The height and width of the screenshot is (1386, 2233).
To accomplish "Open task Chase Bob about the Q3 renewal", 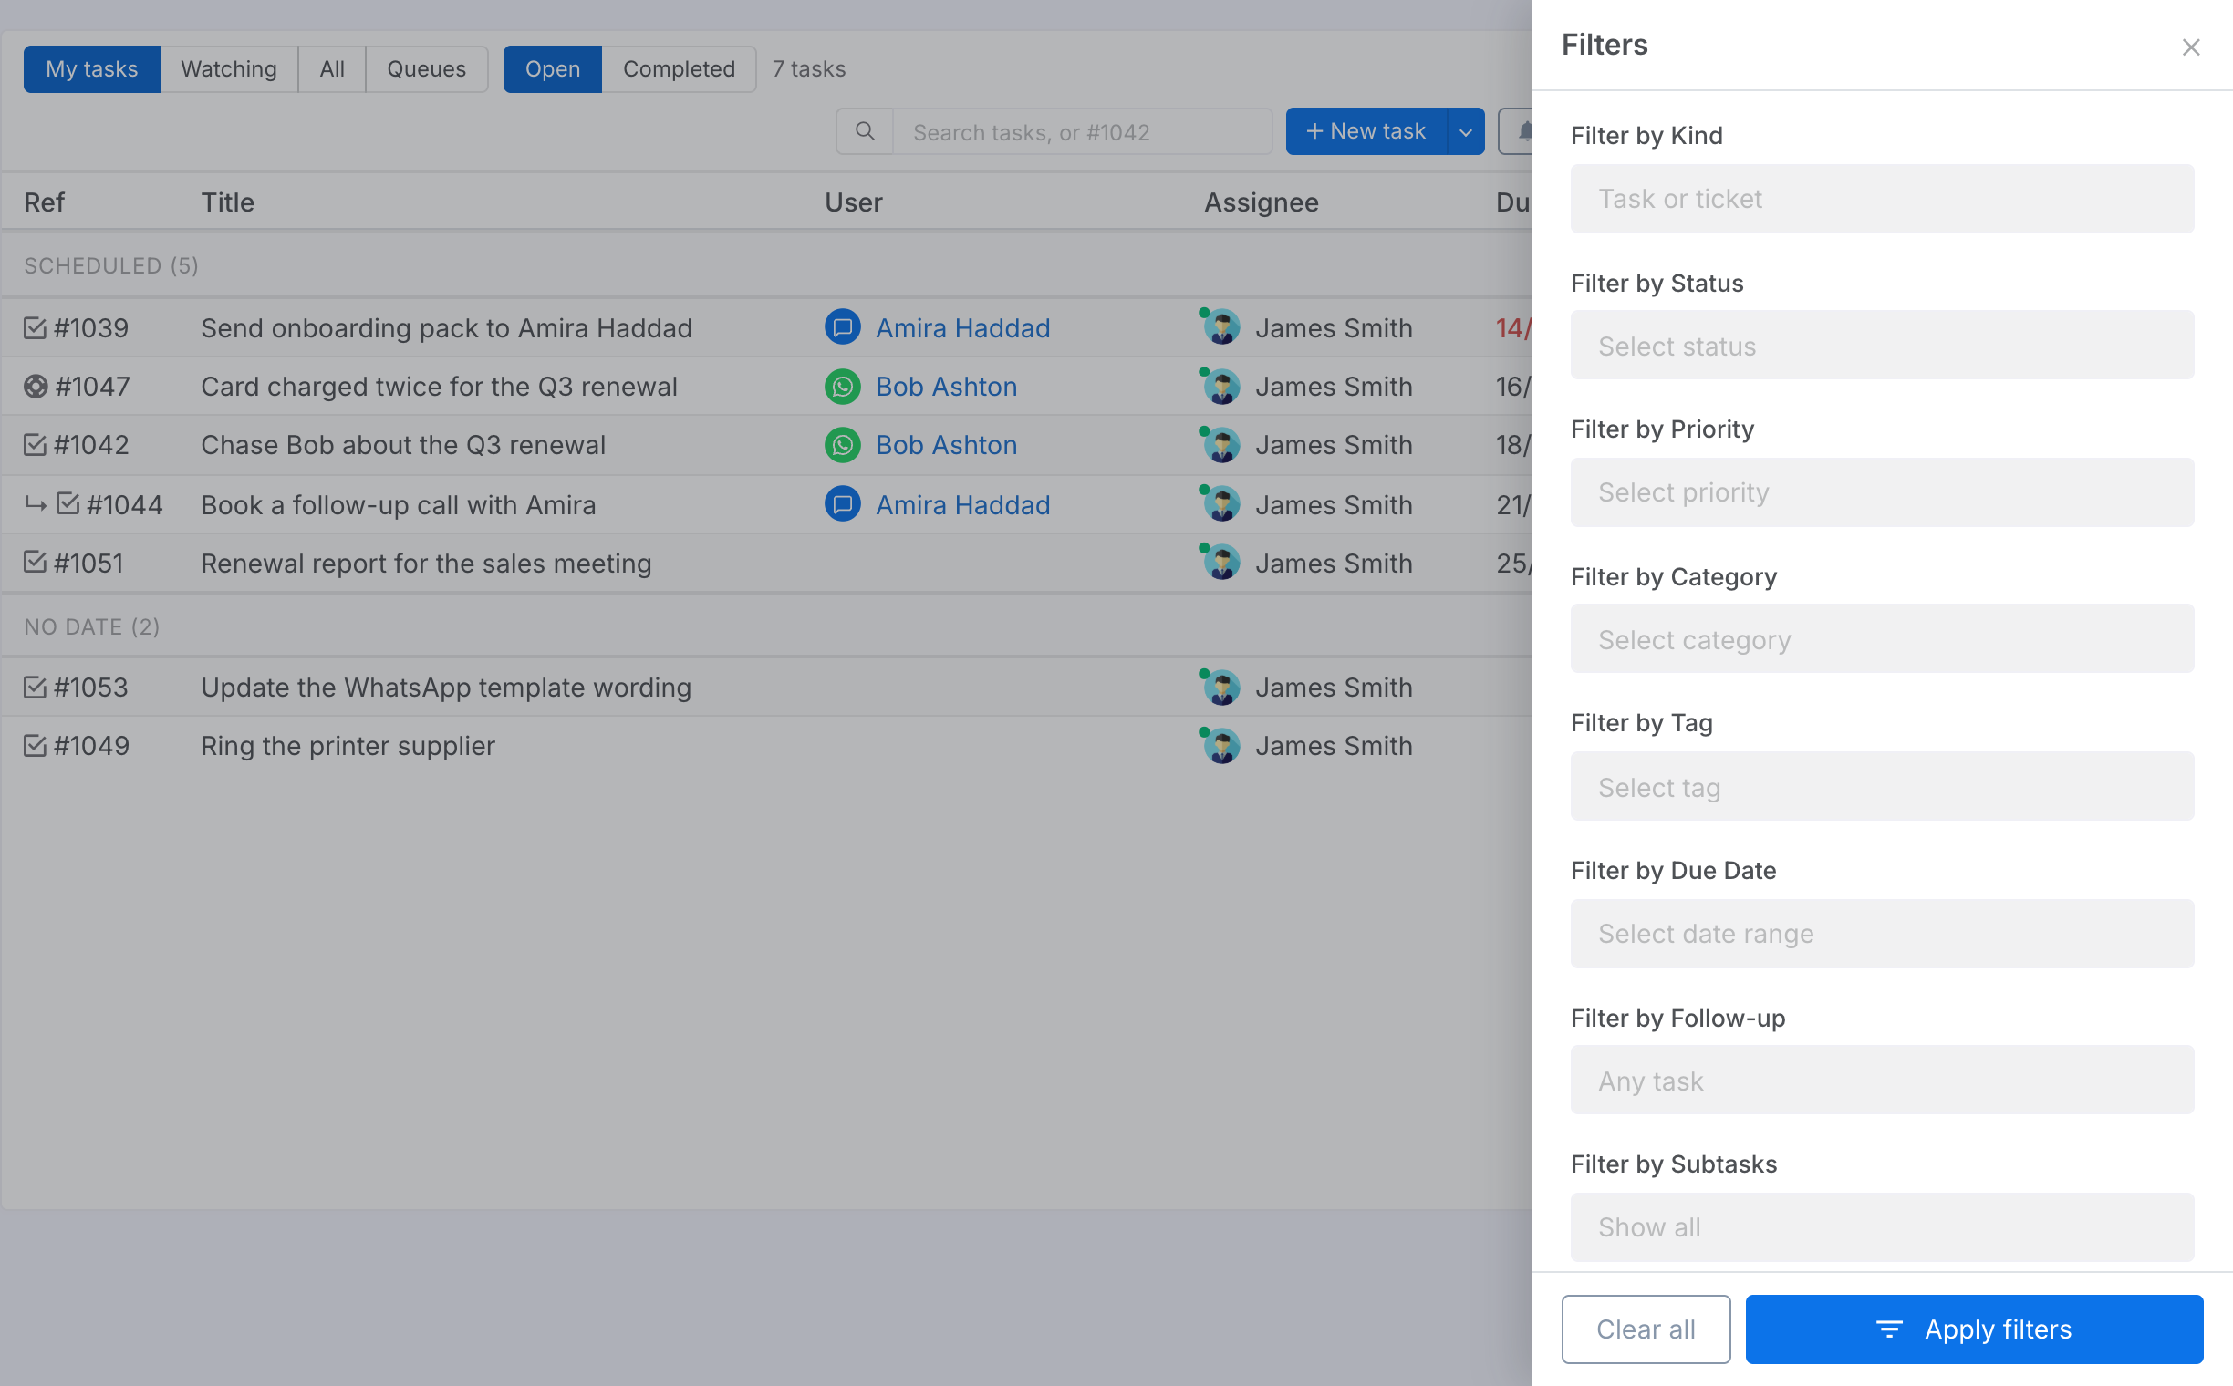I will (x=402, y=445).
